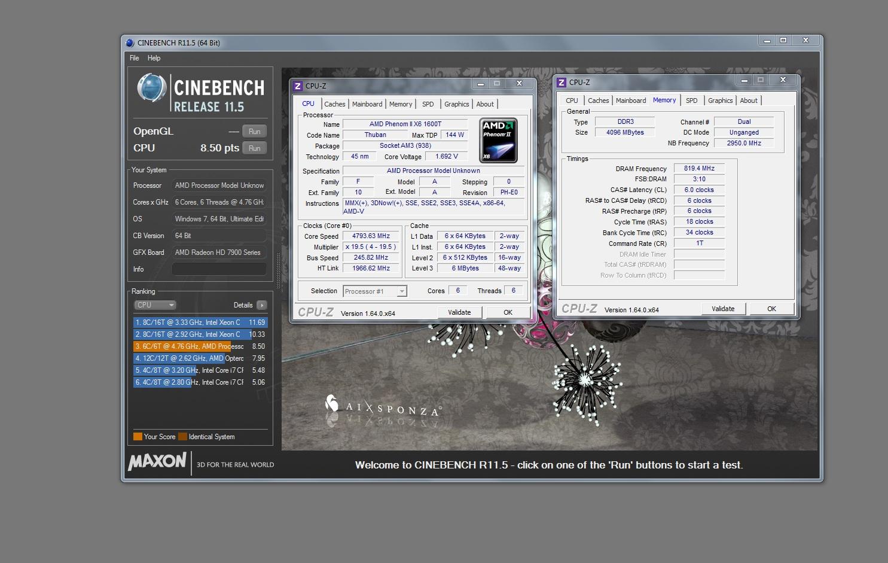This screenshot has height=563, width=888.
Task: Click the Core Voltage value 1.692 V
Action: tap(447, 157)
